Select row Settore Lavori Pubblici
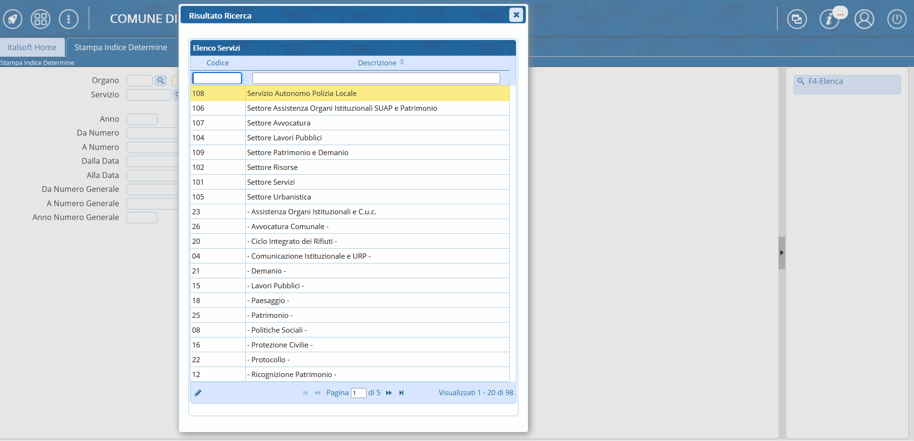Image resolution: width=914 pixels, height=441 pixels. [x=284, y=138]
